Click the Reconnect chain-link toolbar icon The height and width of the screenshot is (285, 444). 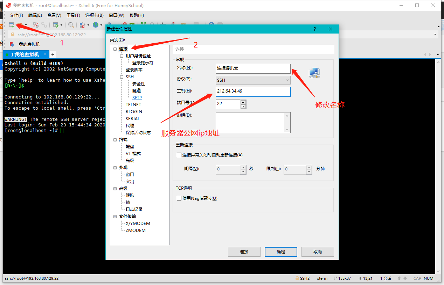click(x=44, y=25)
